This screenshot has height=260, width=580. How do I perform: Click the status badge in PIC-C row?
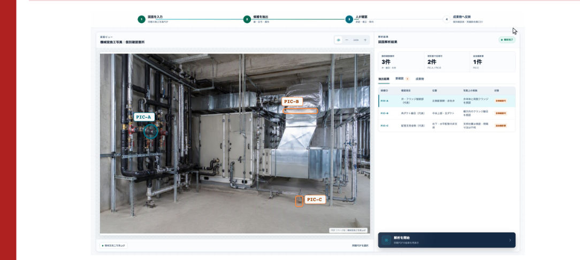coord(501,125)
